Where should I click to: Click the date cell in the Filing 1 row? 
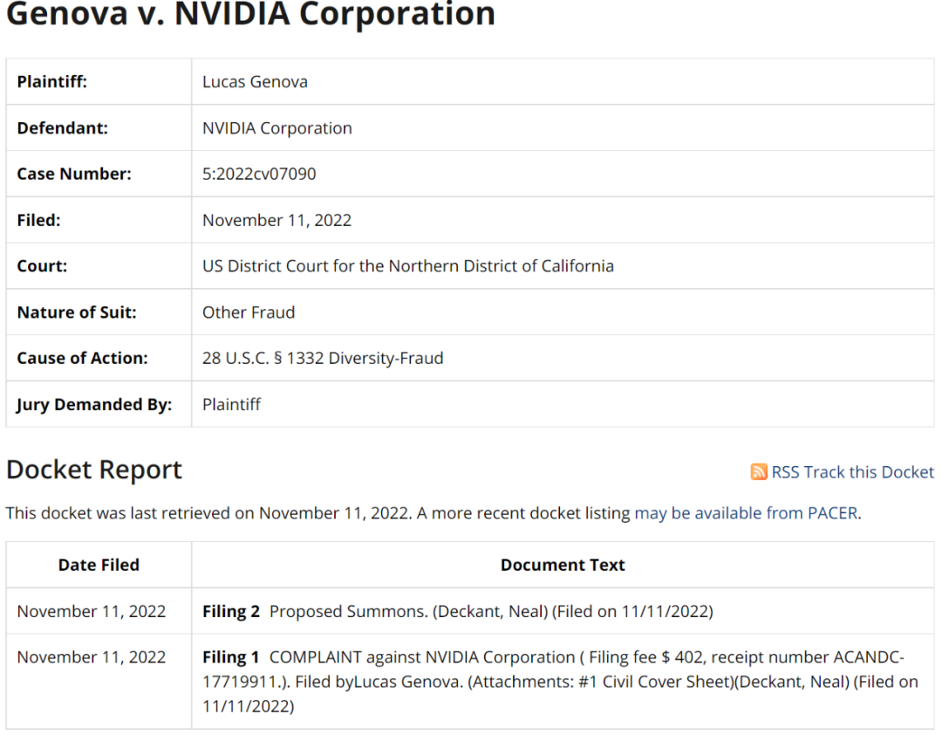point(92,657)
